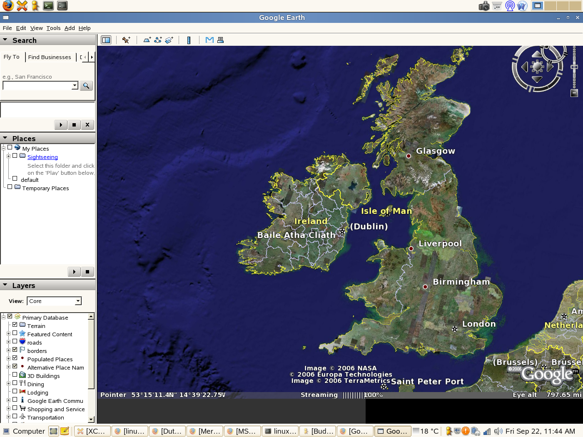Expand the roads layer tree node
583x437 pixels.
(8, 342)
